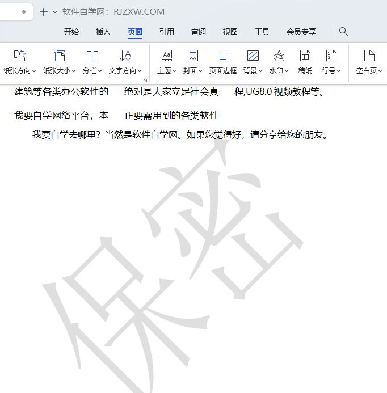This screenshot has height=393, width=387.
Task: Expand the line numbers (行号) dropdown arrow
Action: coord(339,71)
